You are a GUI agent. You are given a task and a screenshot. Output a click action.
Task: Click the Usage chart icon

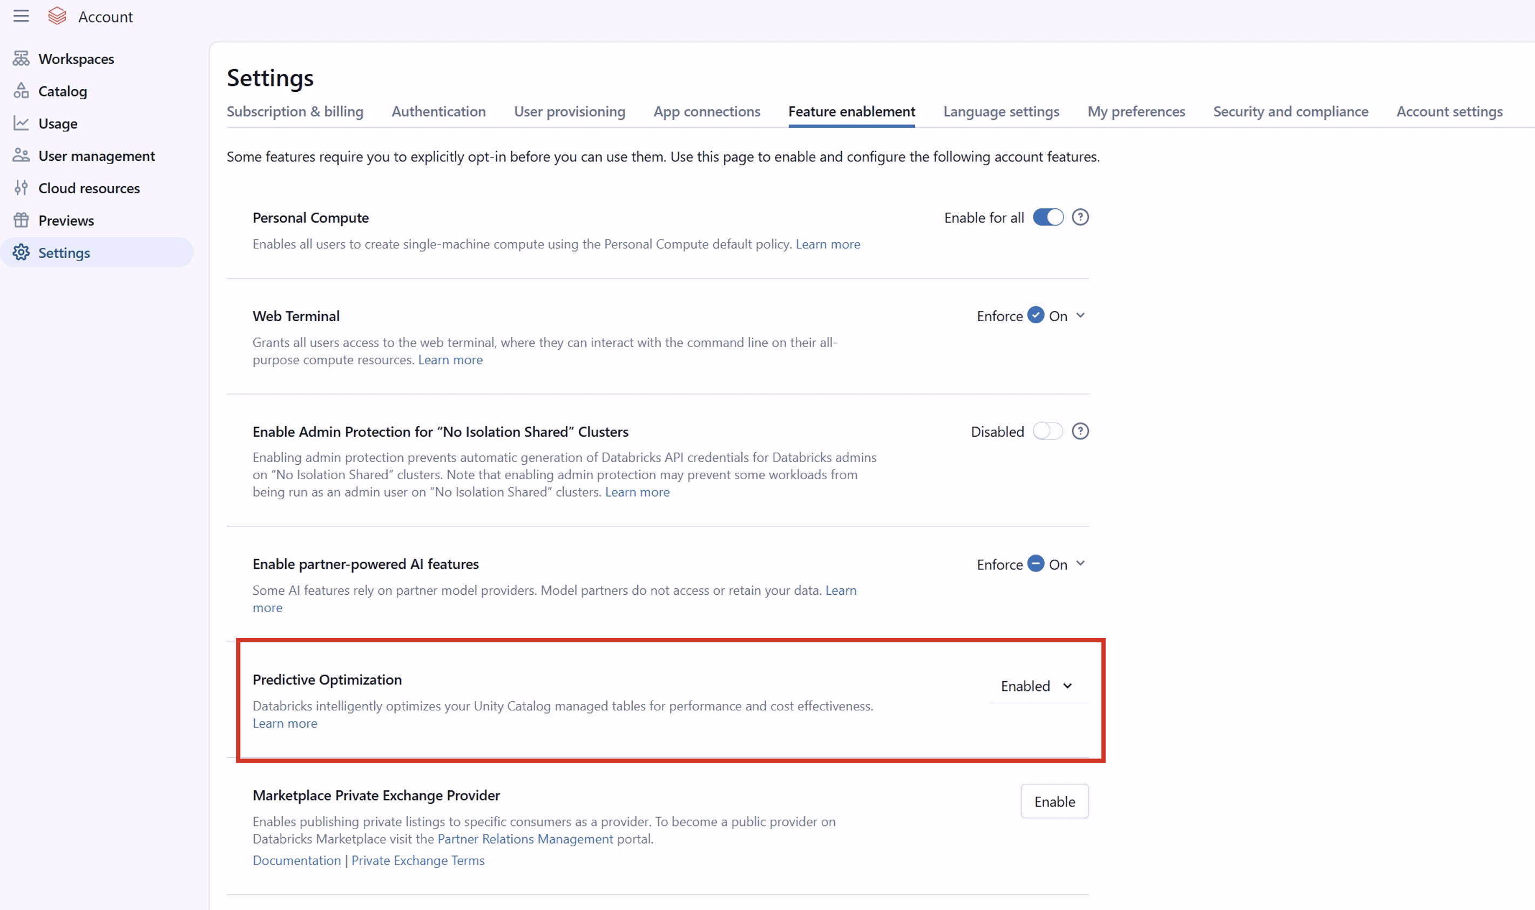pos(21,123)
